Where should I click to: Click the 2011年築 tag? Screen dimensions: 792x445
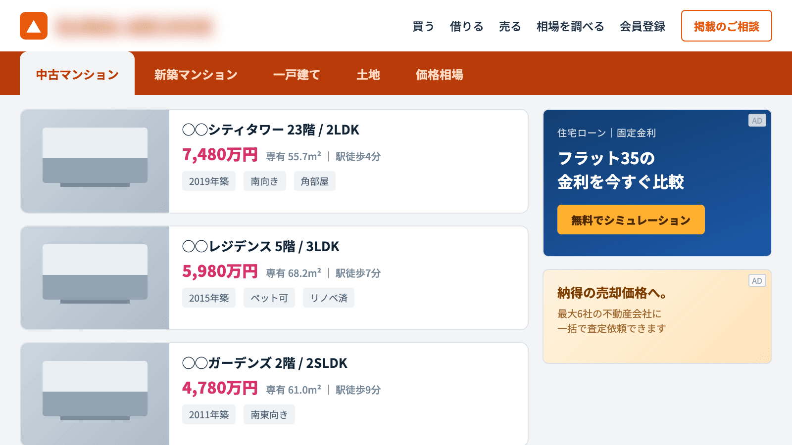[x=209, y=414]
